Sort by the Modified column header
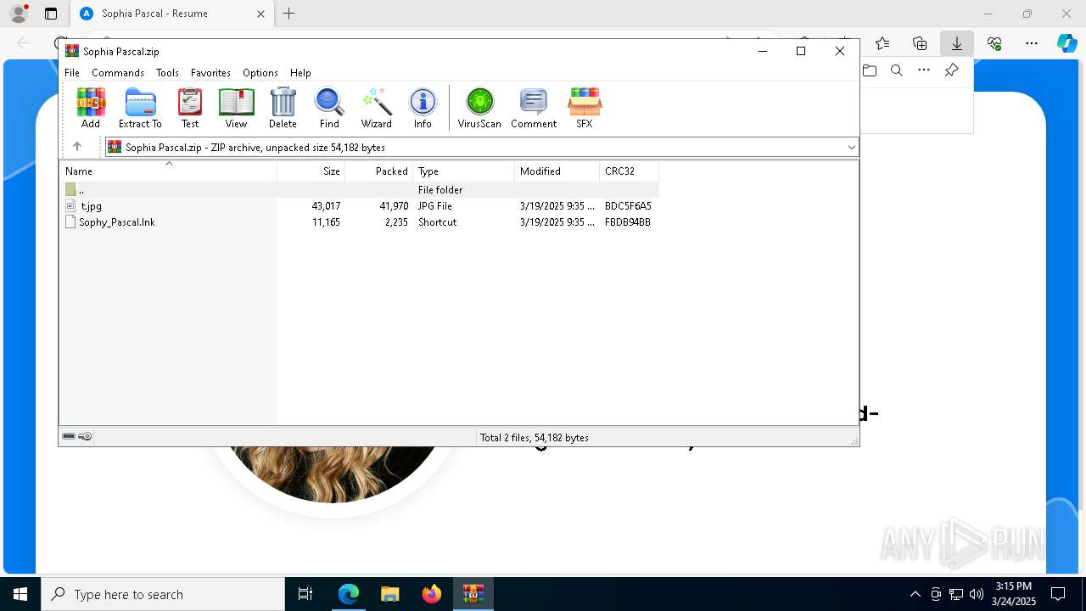The image size is (1086, 611). (x=557, y=171)
